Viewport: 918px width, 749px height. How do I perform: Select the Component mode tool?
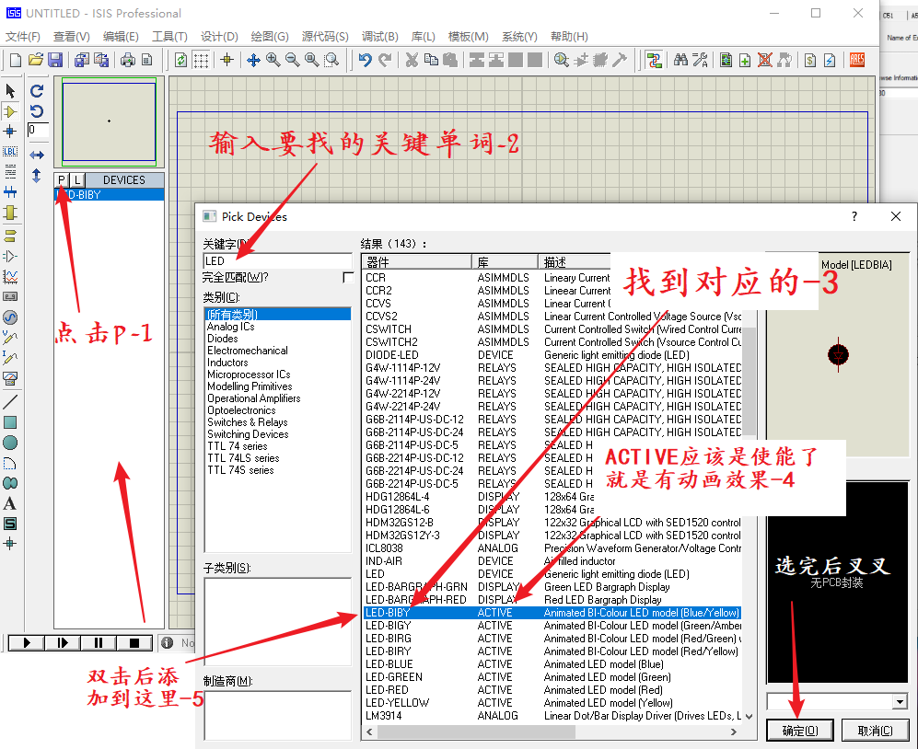10,111
